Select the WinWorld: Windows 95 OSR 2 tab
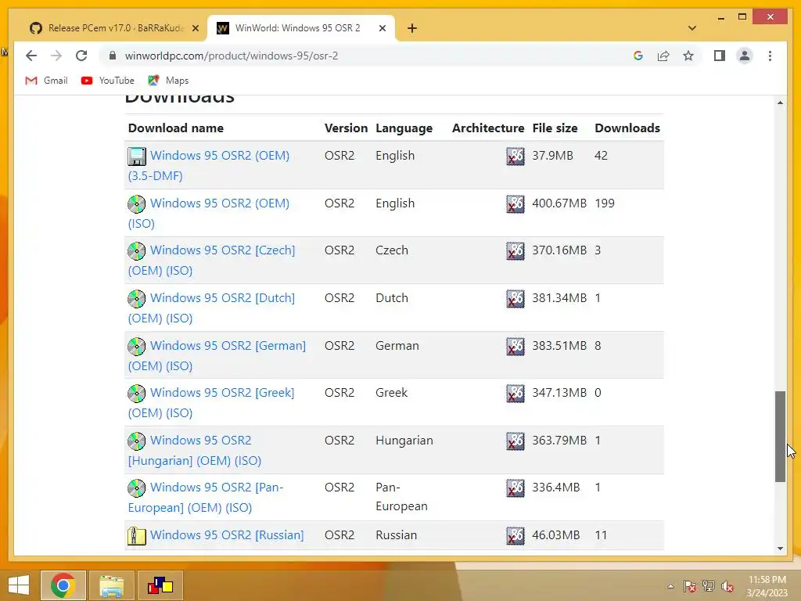The height and width of the screenshot is (601, 801). 298,28
